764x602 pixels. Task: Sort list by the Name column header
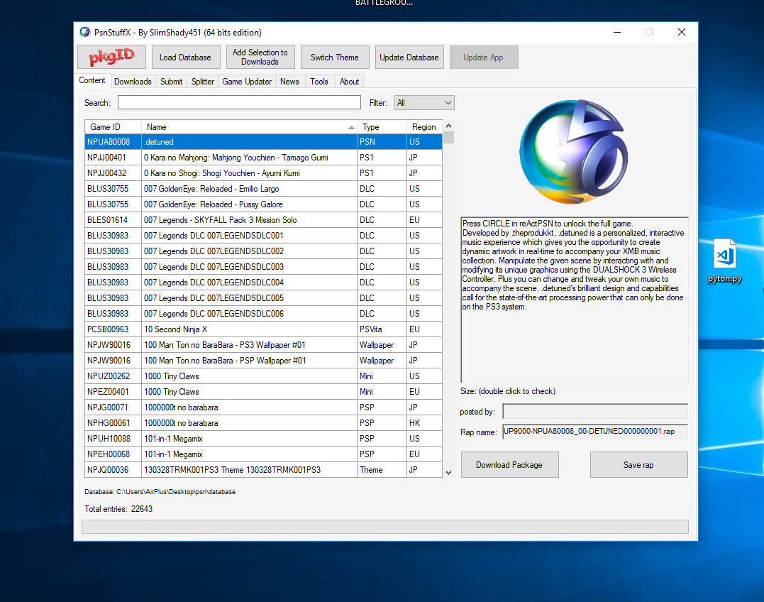250,127
